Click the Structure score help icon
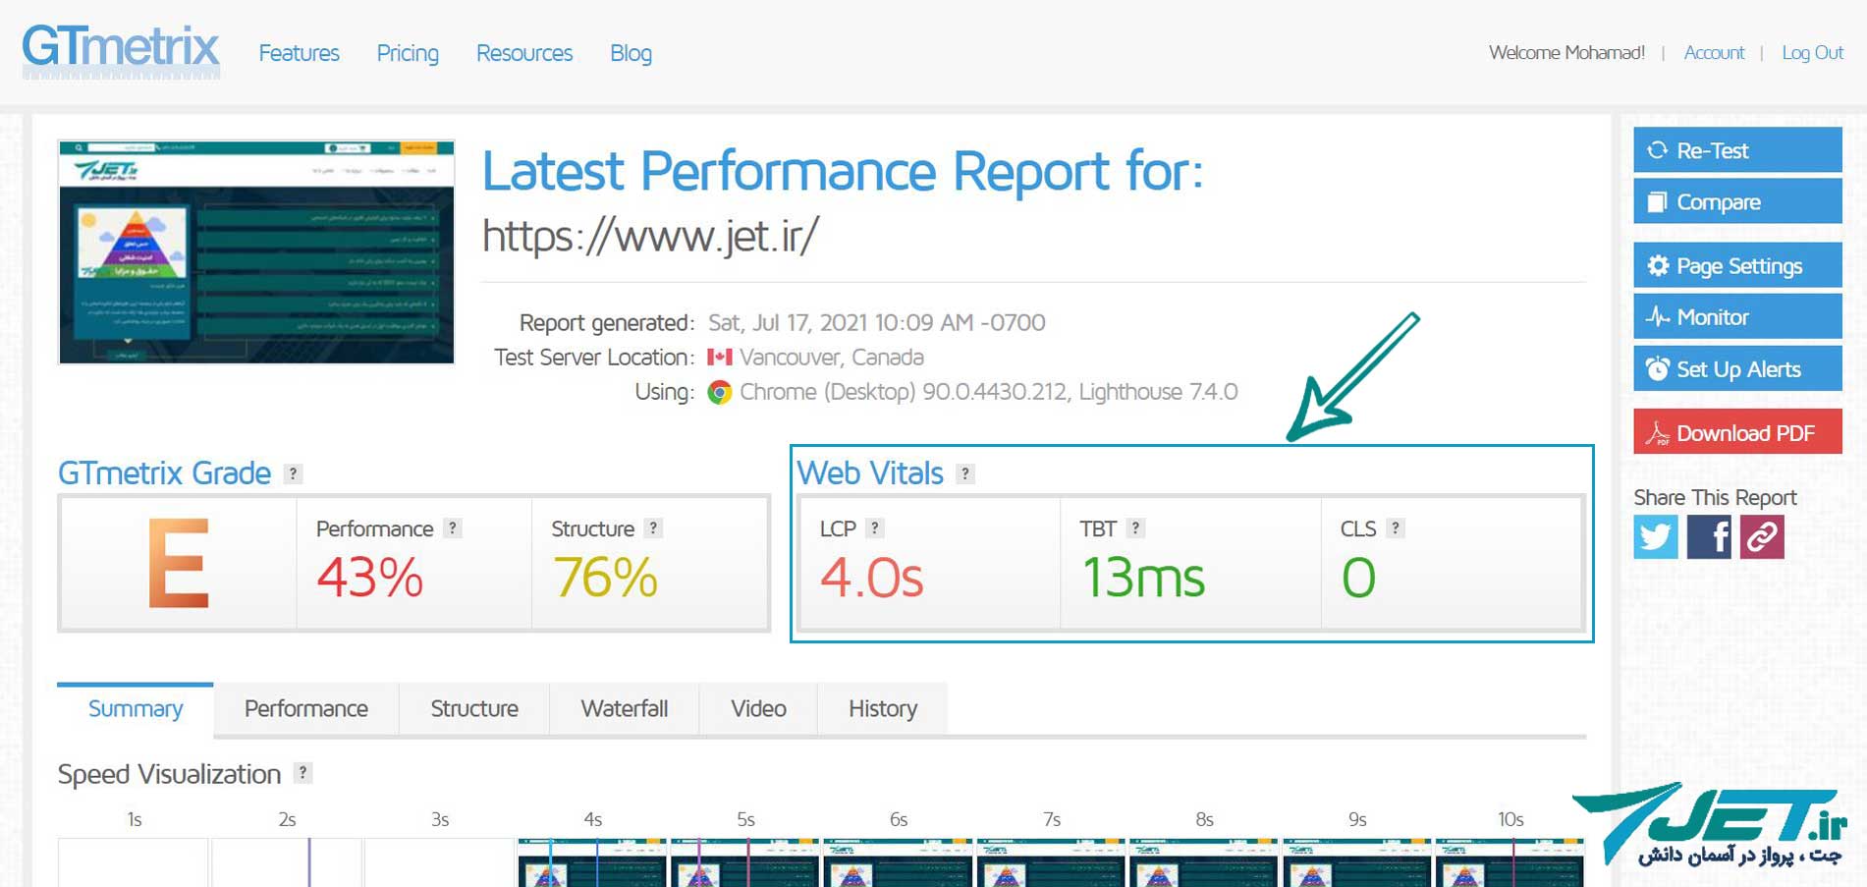This screenshot has width=1867, height=887. pyautogui.click(x=653, y=528)
